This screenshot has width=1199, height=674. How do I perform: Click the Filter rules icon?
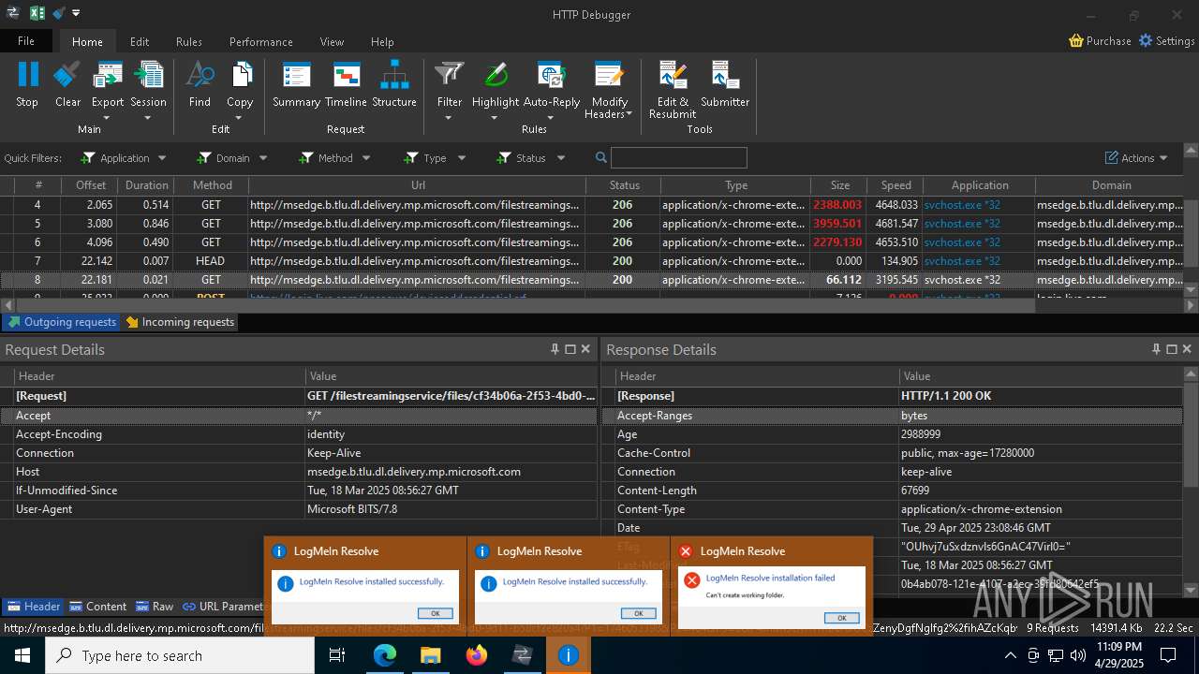[x=450, y=76]
